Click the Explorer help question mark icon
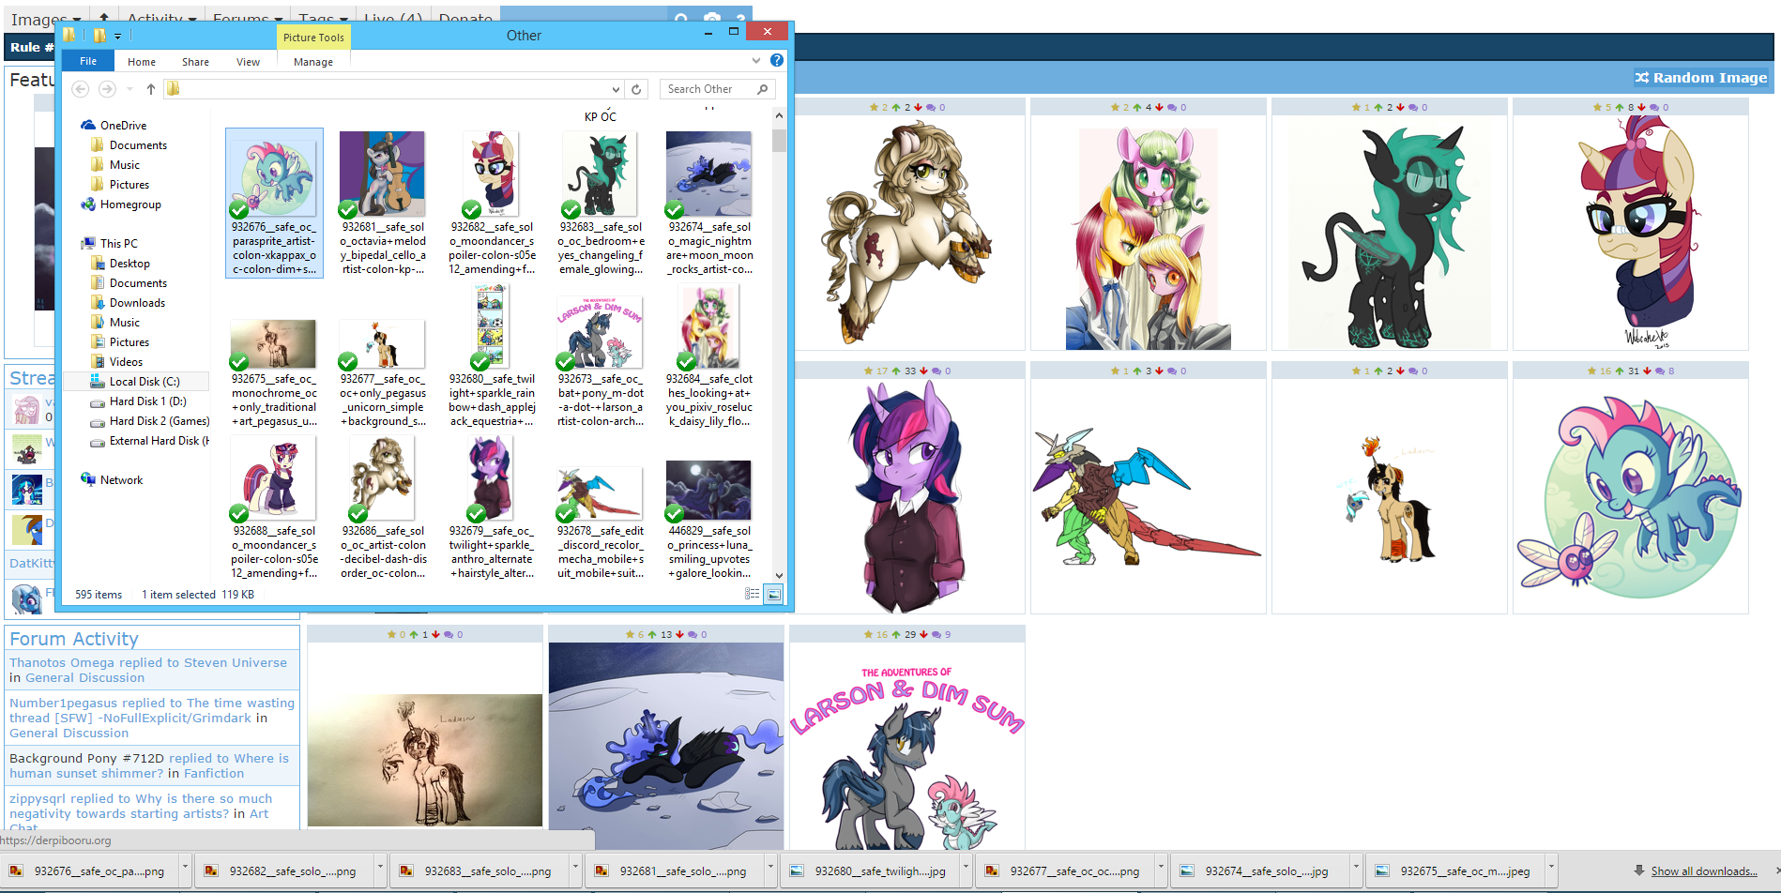Screen dimensions: 1781x893 (776, 60)
